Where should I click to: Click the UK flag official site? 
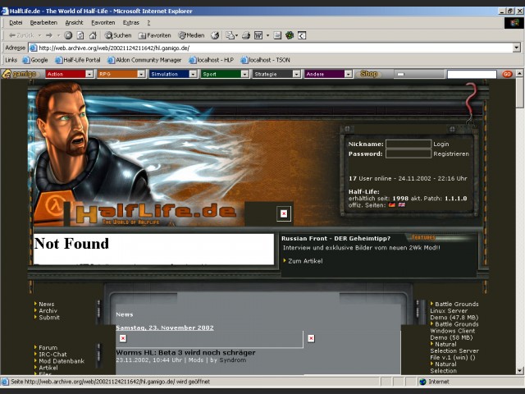pyautogui.click(x=401, y=204)
